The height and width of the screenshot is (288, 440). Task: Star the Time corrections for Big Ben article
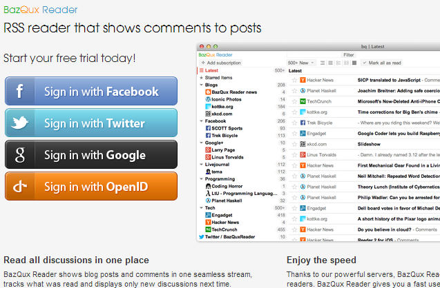pos(294,112)
